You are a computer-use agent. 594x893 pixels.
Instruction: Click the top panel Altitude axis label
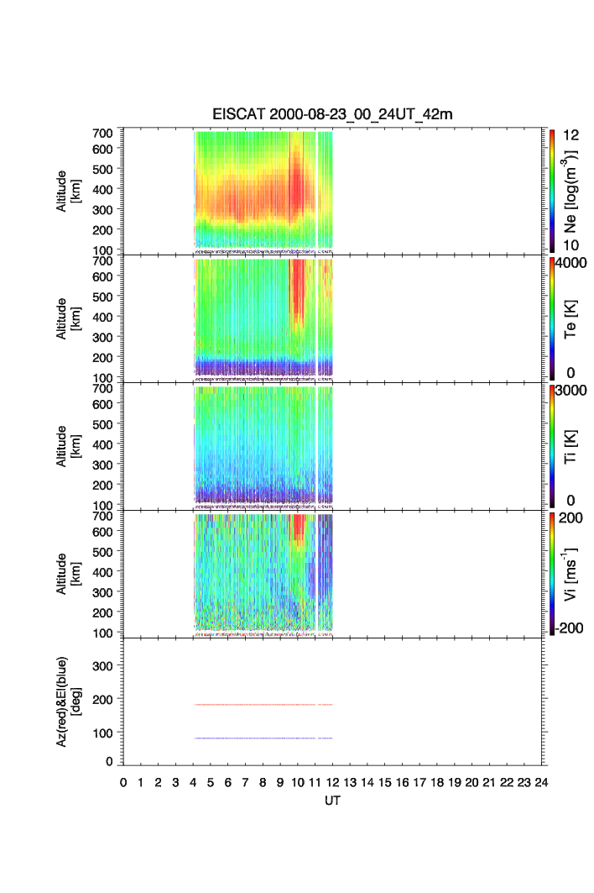click(x=66, y=190)
